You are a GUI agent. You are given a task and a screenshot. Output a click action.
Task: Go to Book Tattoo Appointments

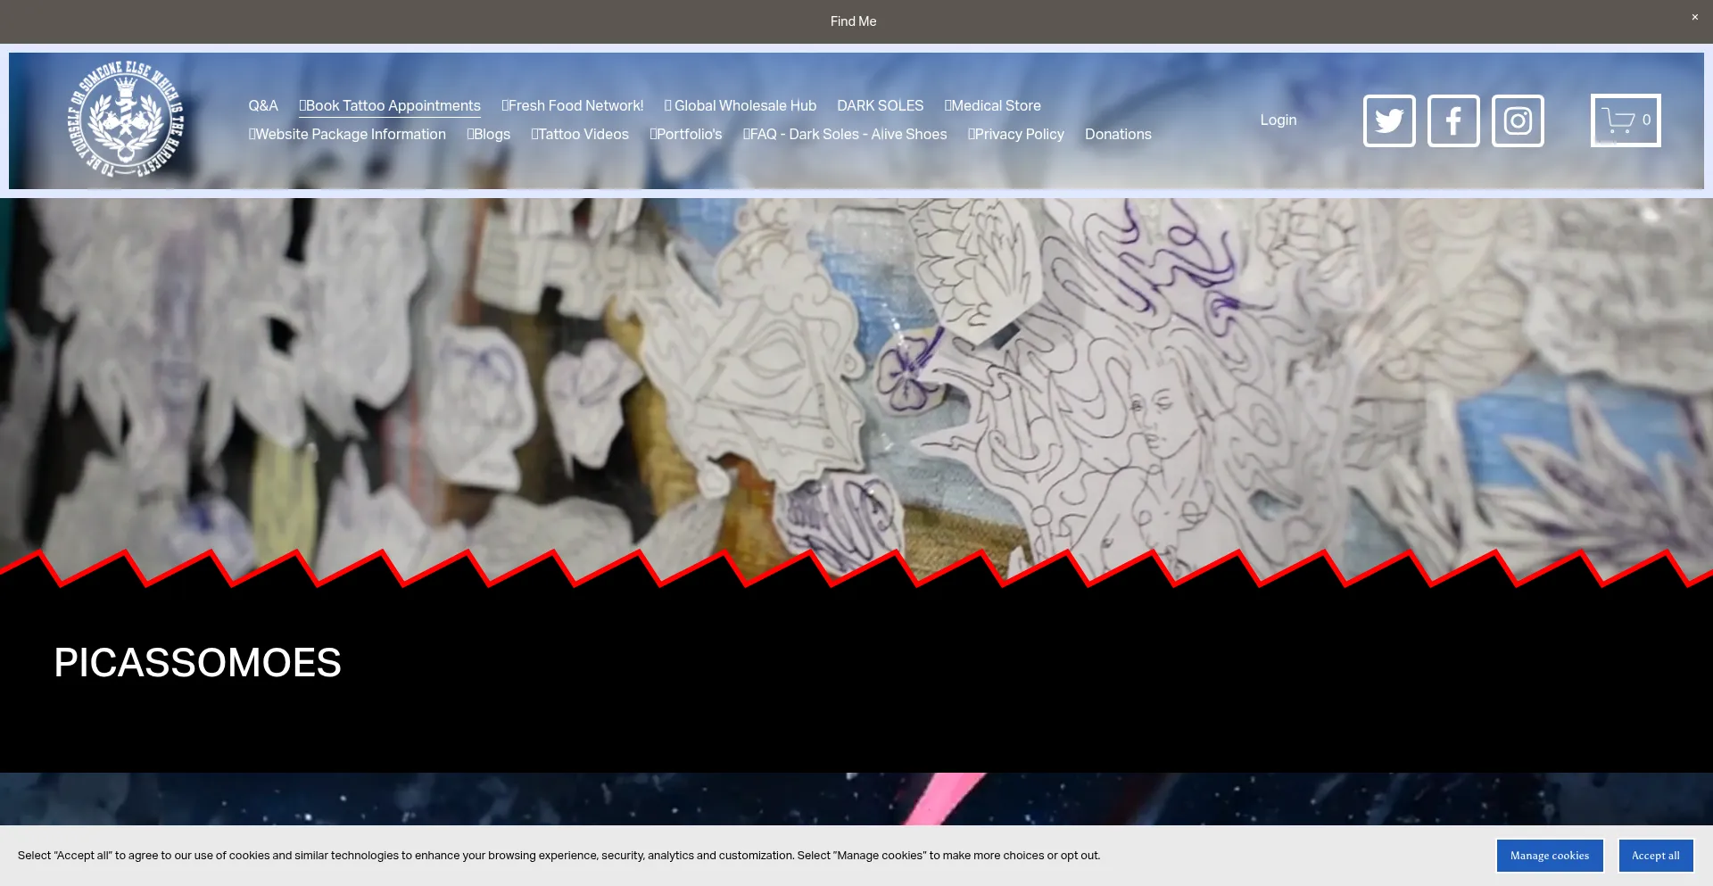click(390, 105)
